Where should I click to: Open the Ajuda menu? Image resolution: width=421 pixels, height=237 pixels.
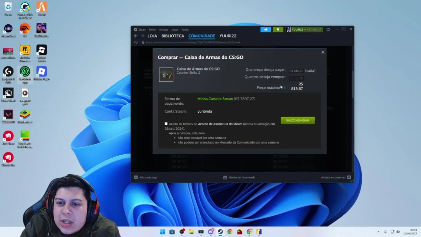point(185,30)
